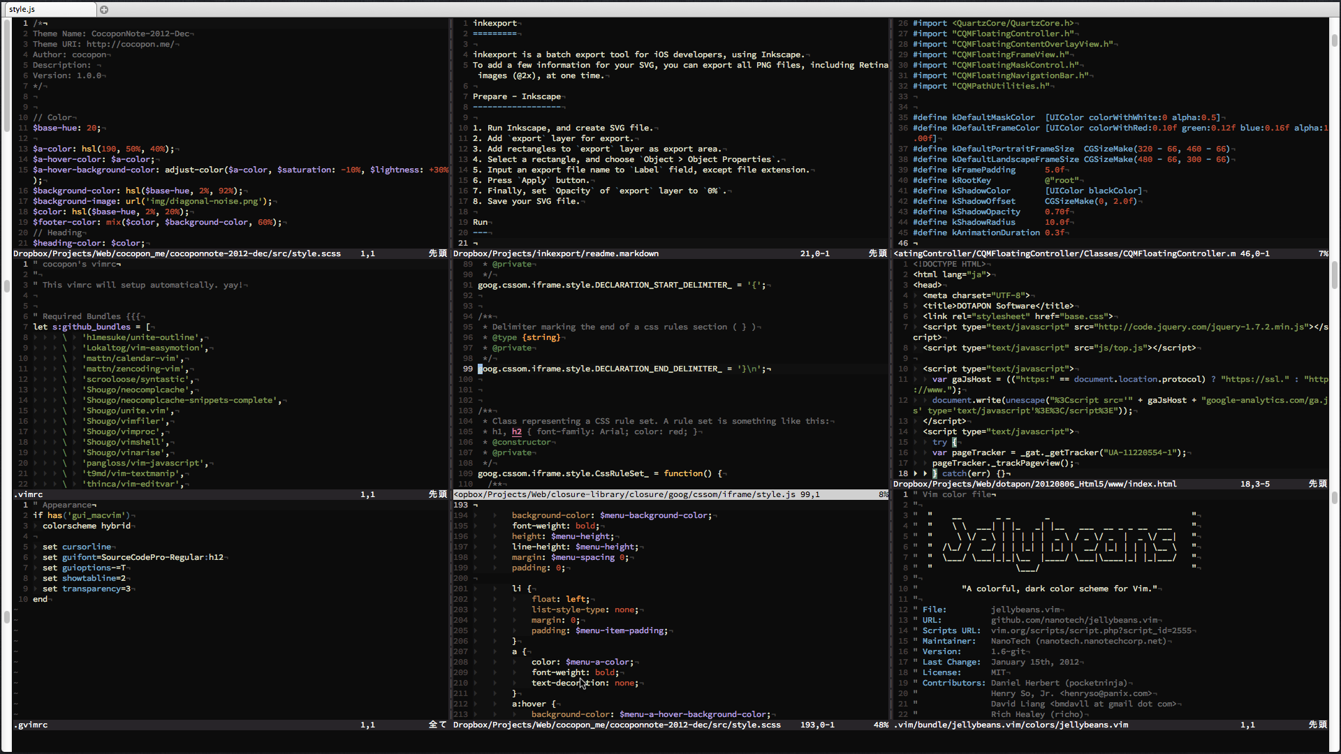Click the inkexport/readme.markdown status line
The height and width of the screenshot is (754, 1341).
[670, 253]
